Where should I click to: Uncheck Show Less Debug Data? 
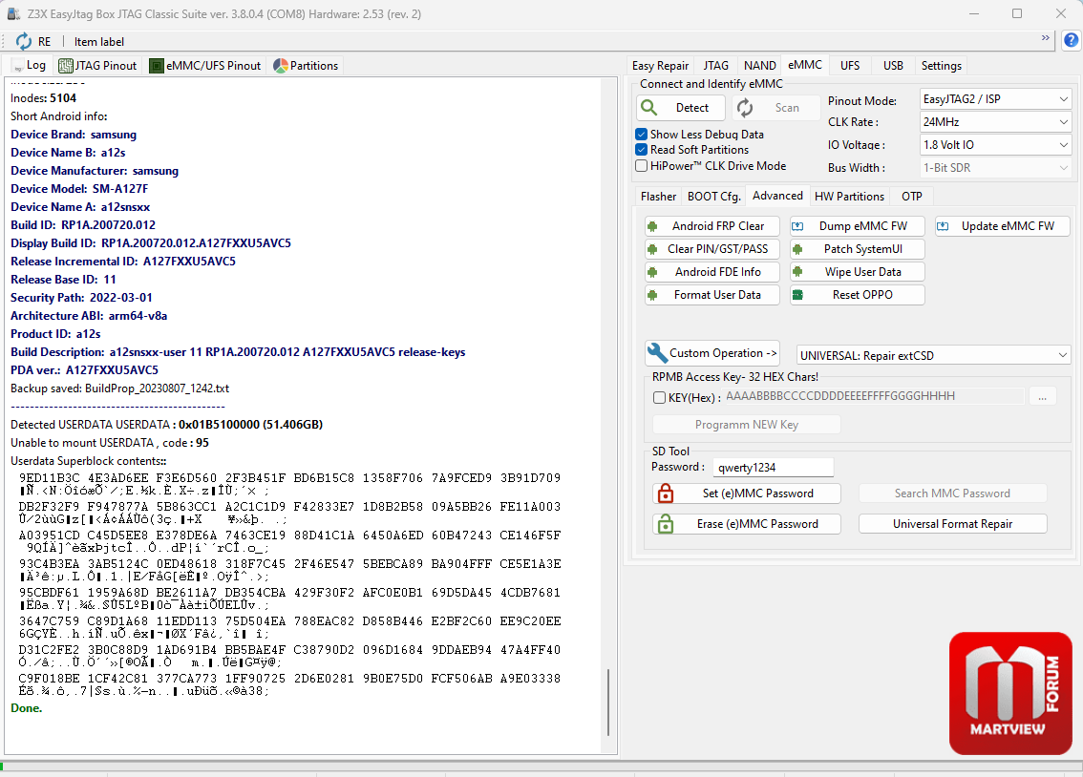642,134
